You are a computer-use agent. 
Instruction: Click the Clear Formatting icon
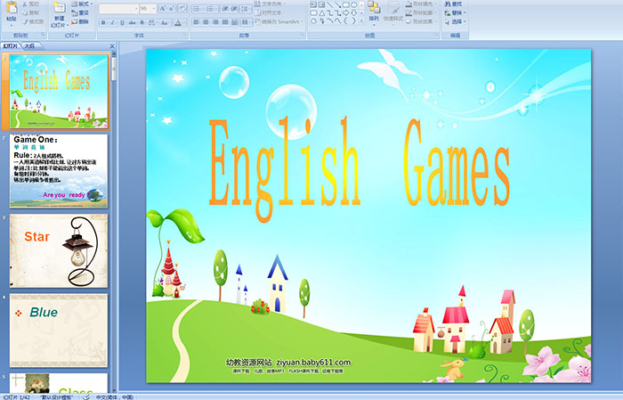[x=182, y=8]
